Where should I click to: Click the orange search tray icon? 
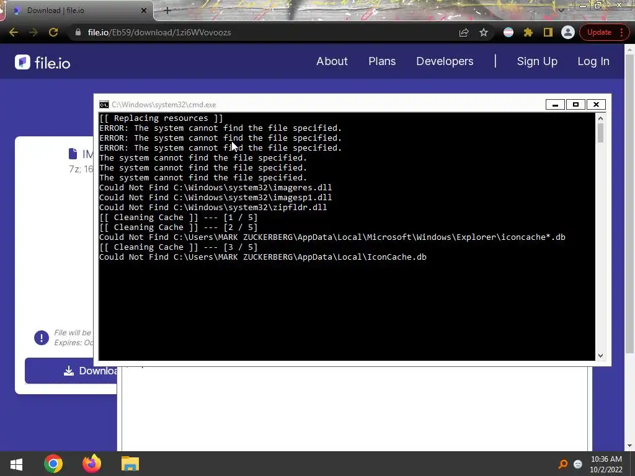coord(563,464)
